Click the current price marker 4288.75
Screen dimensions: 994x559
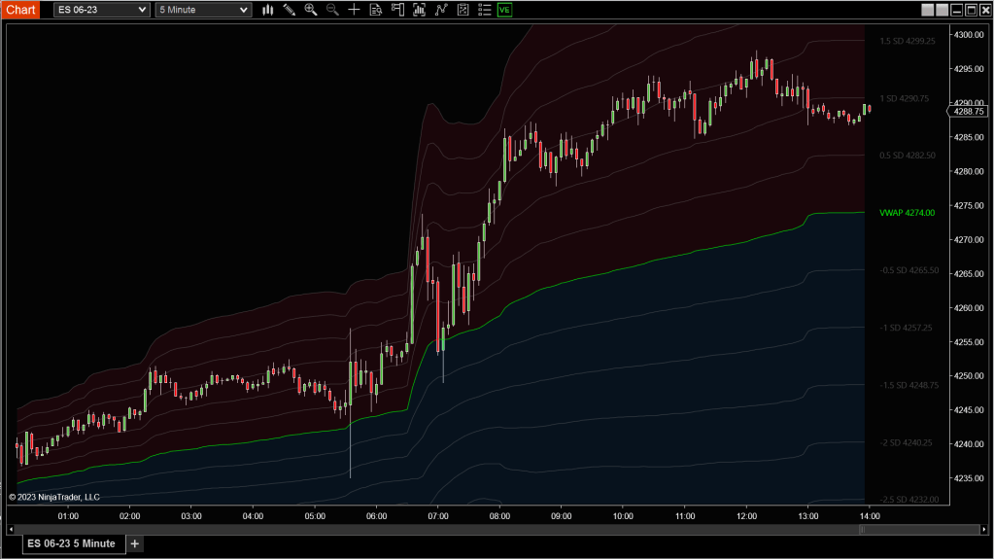(968, 112)
